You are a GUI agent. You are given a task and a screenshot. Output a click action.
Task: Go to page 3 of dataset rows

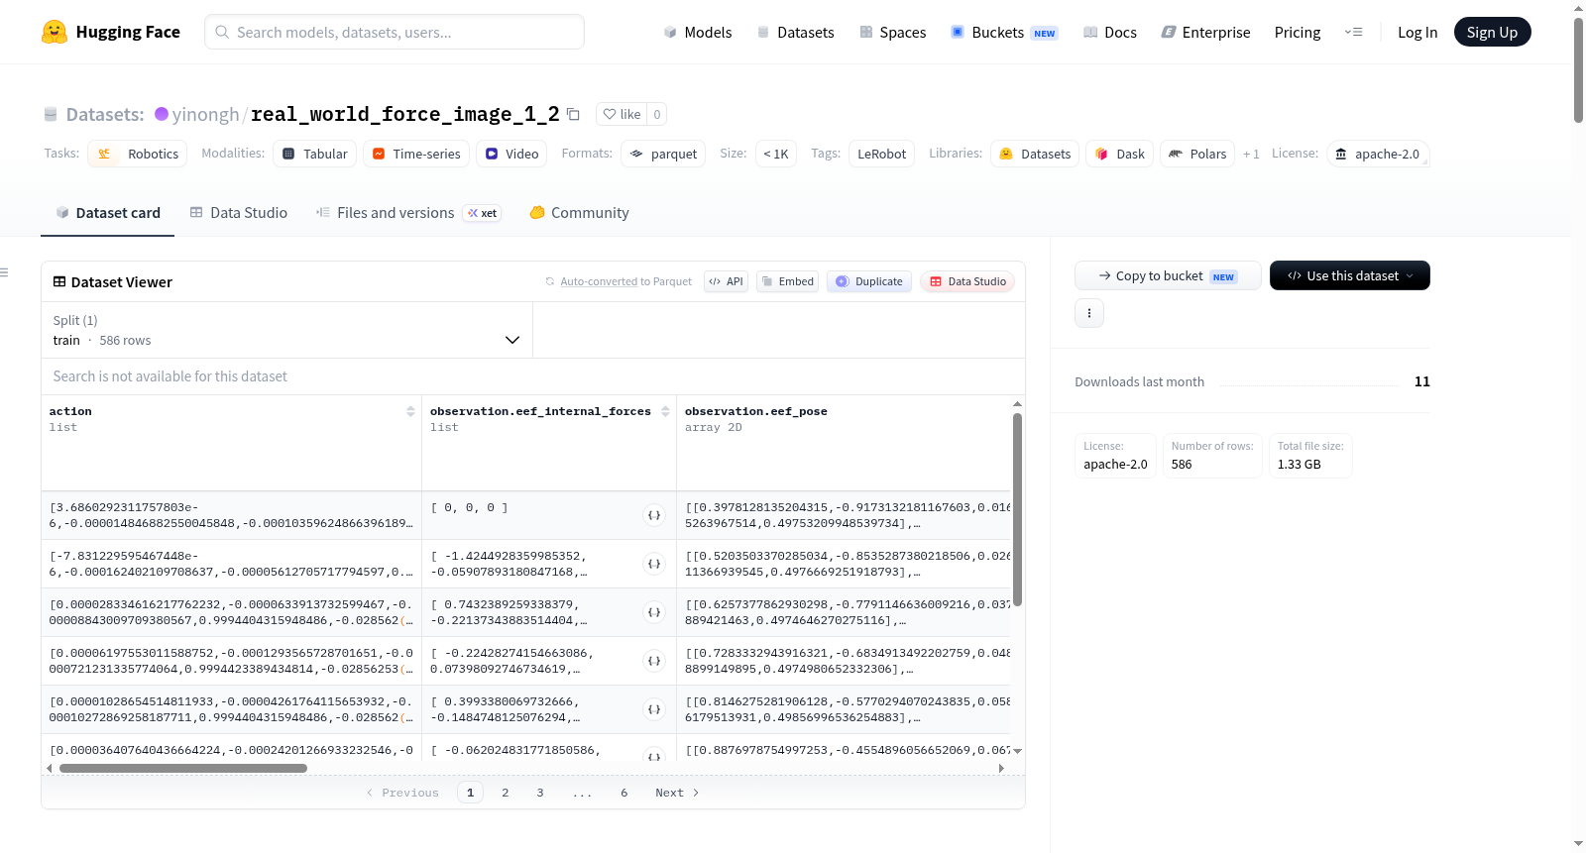coord(540,793)
